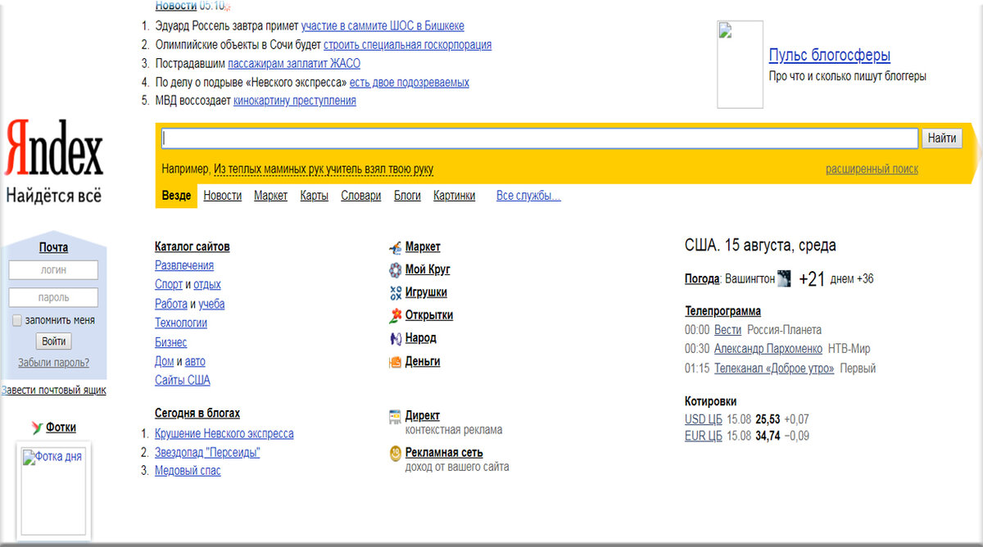983x547 pixels.
Task: Click the Сегодня в блогах heading
Action: (x=197, y=414)
